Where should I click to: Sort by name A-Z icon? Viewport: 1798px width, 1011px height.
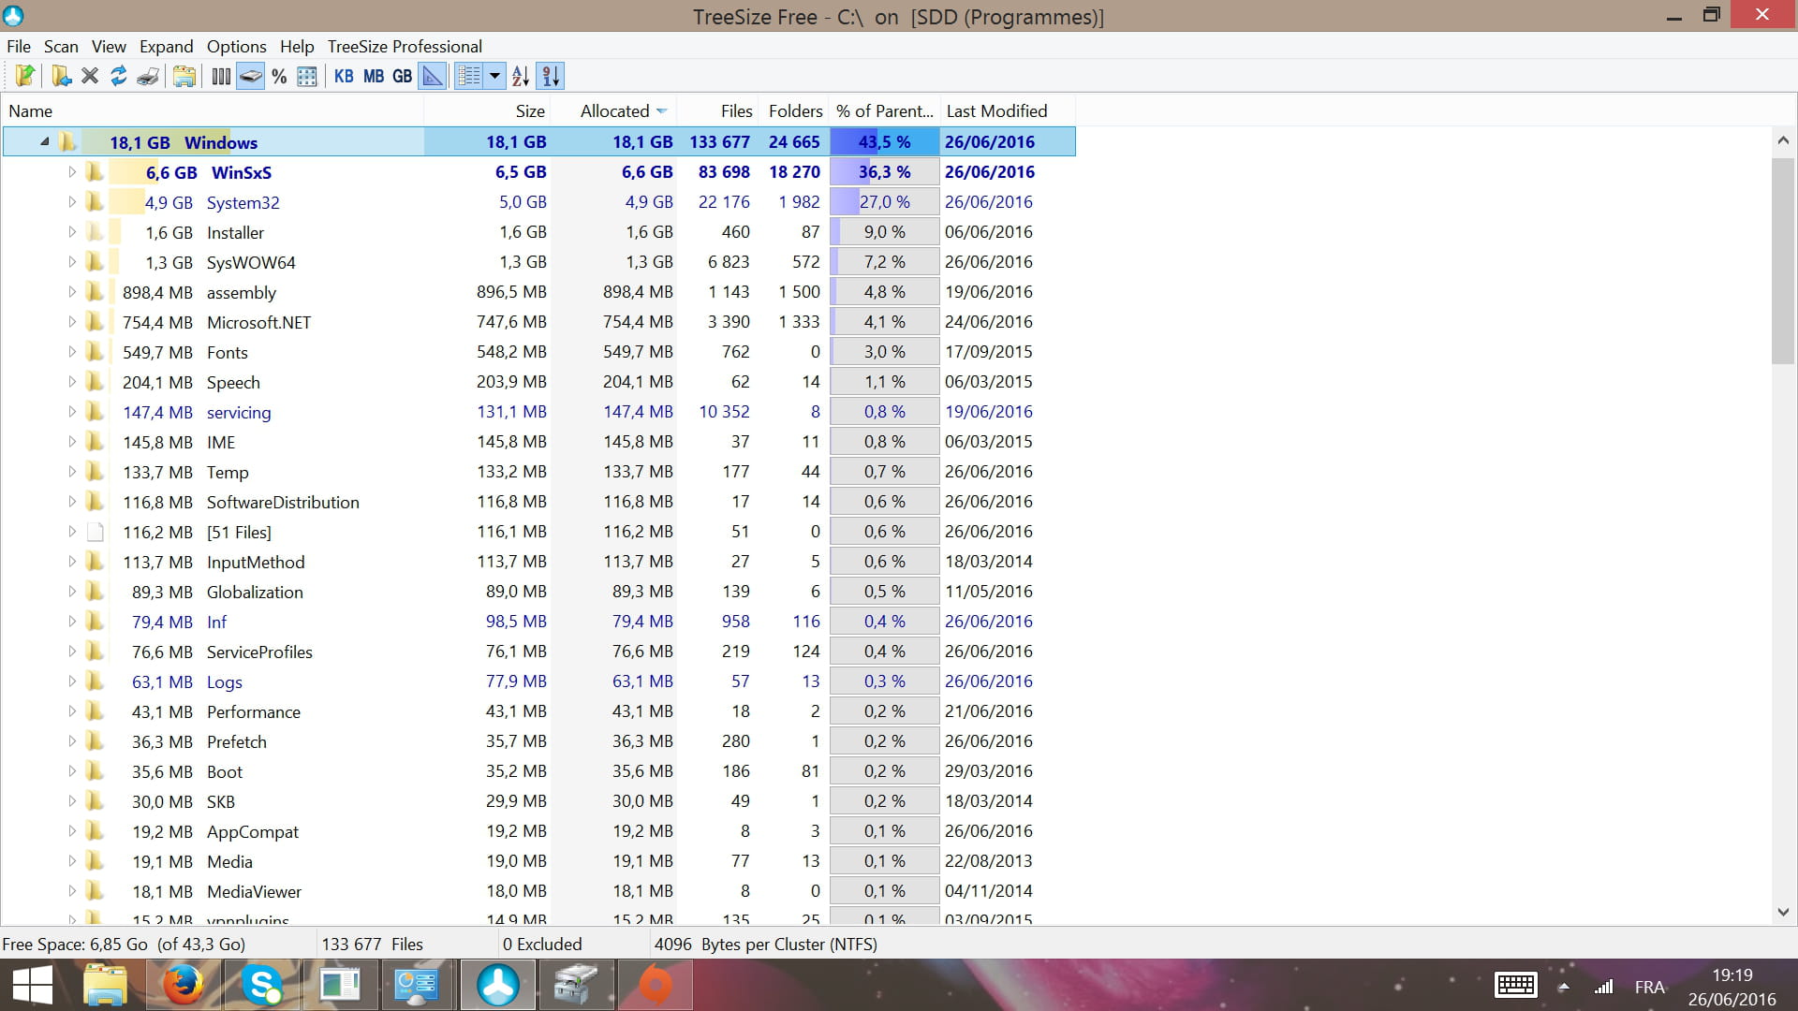pyautogui.click(x=521, y=76)
